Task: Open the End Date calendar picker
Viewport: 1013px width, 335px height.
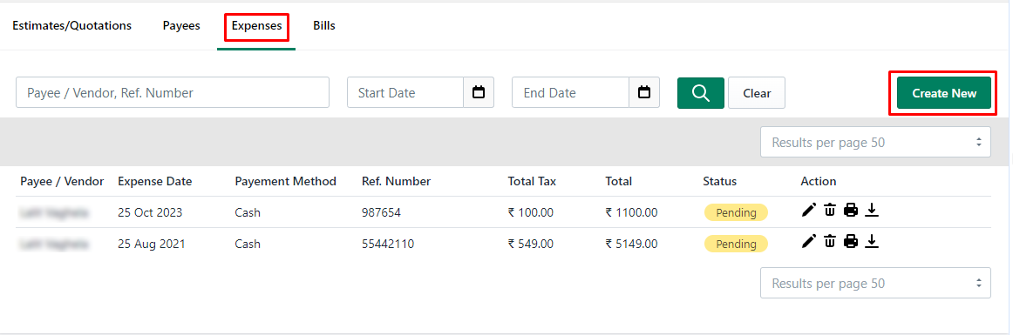Action: (644, 93)
